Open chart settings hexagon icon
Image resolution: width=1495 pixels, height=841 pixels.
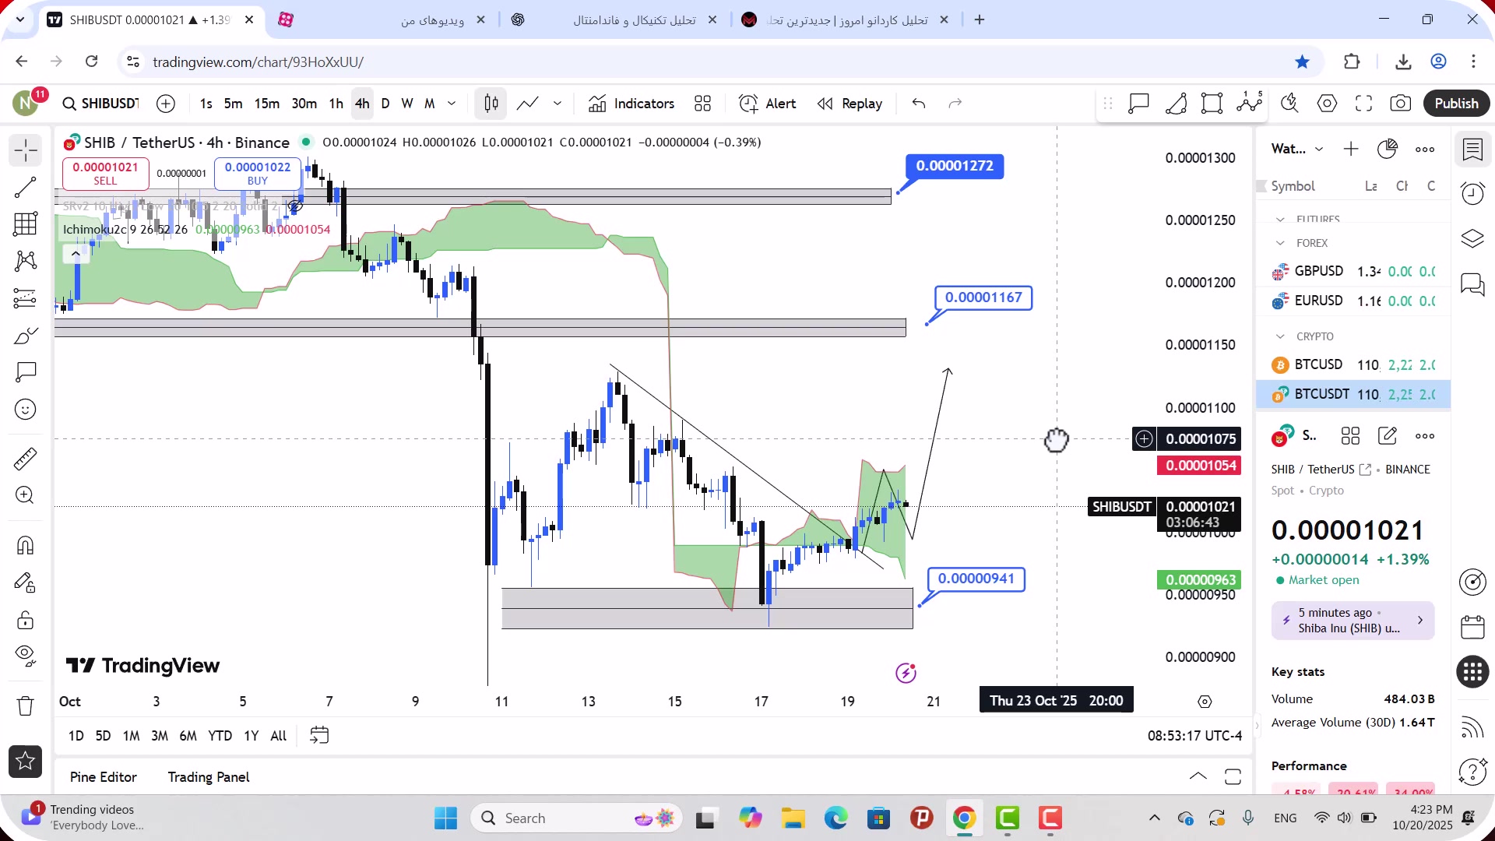point(1327,104)
